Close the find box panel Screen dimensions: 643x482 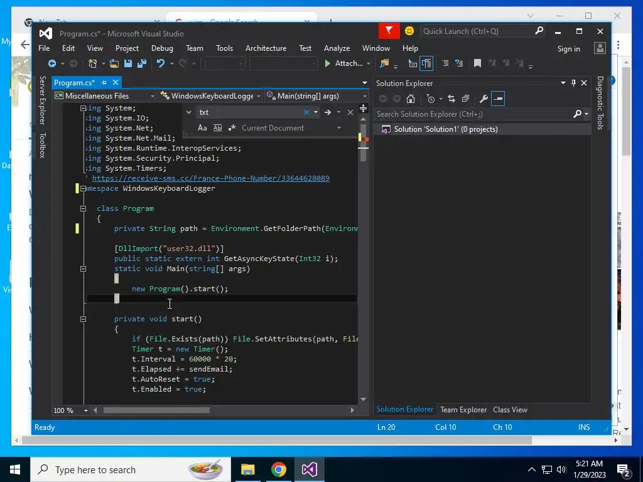coord(350,112)
